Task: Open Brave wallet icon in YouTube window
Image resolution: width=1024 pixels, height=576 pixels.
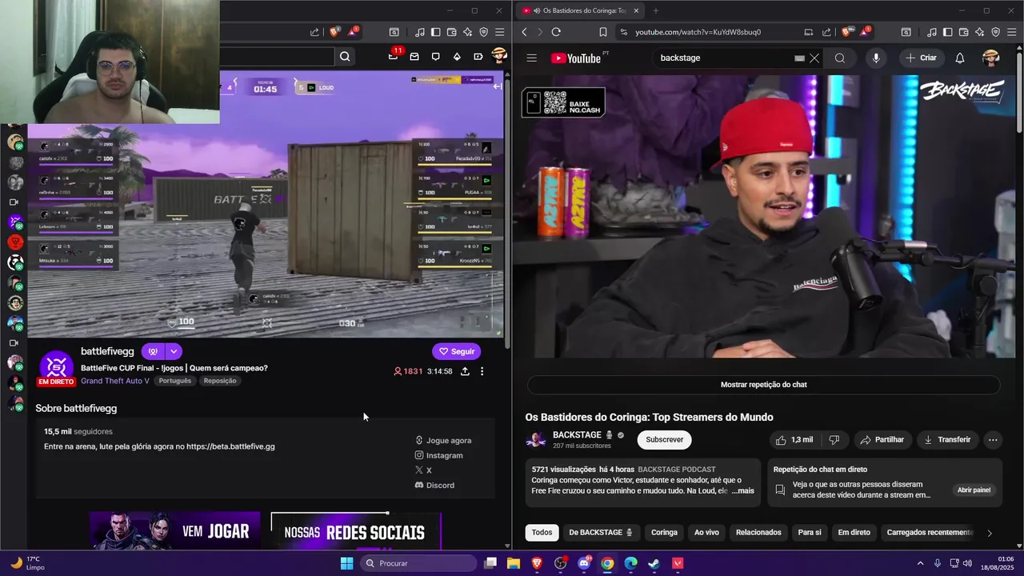Action: pyautogui.click(x=963, y=32)
